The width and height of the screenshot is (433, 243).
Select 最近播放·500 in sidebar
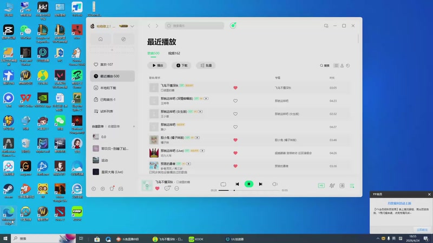pyautogui.click(x=113, y=76)
